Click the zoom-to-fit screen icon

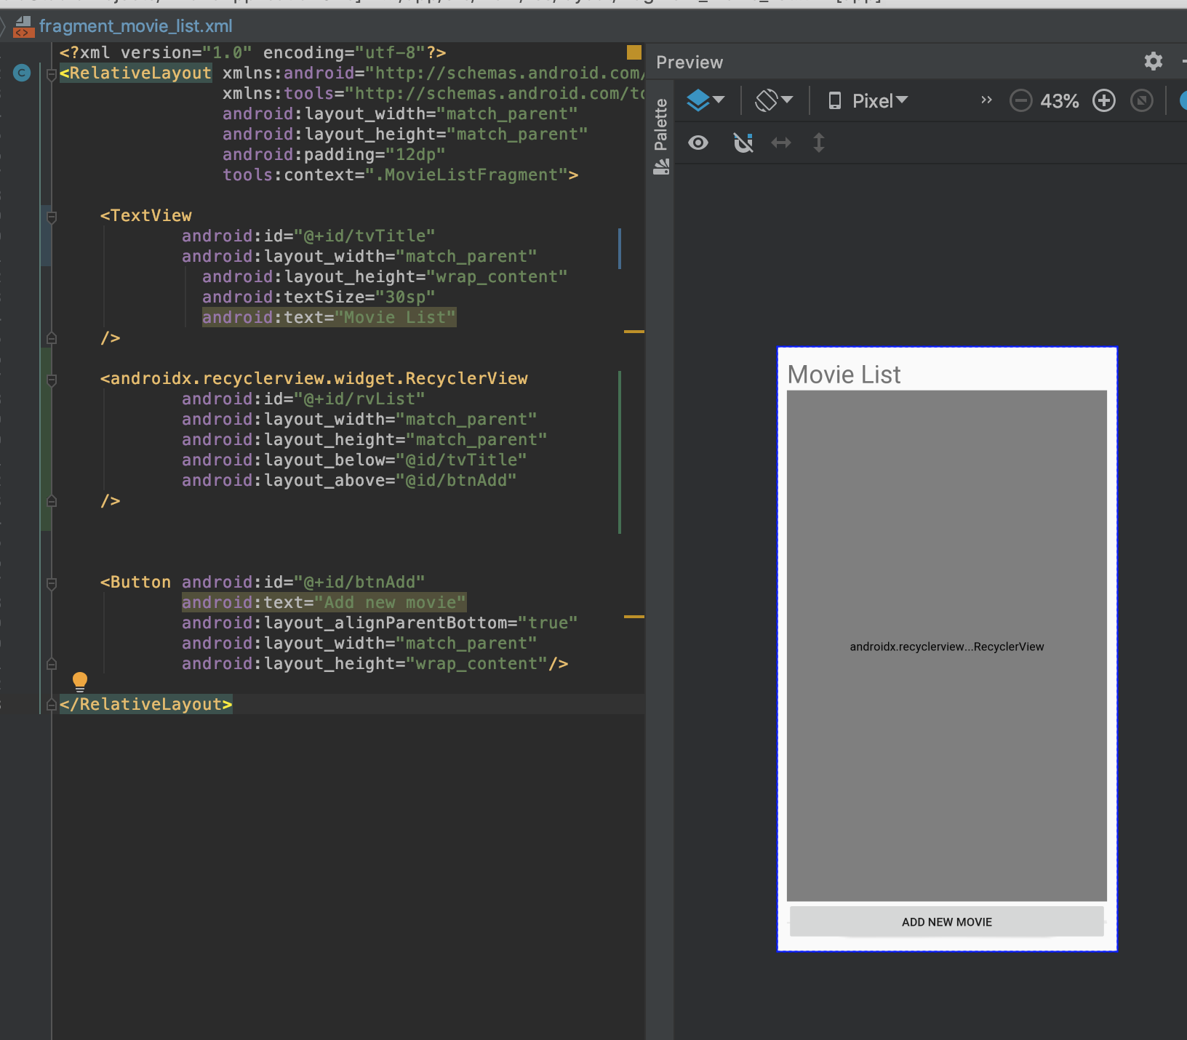point(1141,100)
